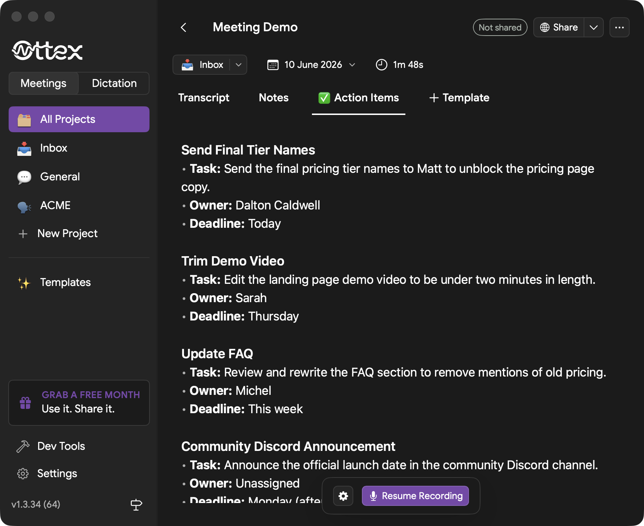This screenshot has width=644, height=526.
Task: Click the Settings gear icon in sidebar
Action: (x=23, y=474)
